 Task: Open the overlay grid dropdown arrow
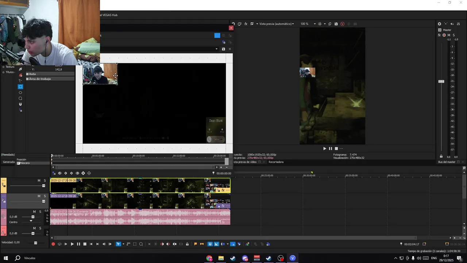click(x=325, y=24)
